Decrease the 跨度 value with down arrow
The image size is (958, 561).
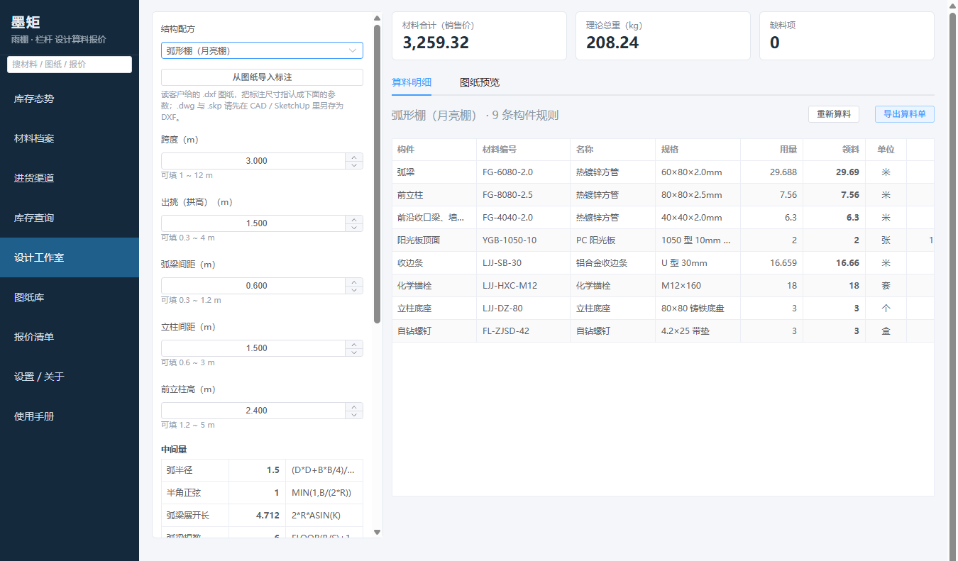(x=354, y=165)
